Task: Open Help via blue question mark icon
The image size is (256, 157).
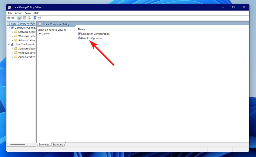Action: (x=35, y=18)
